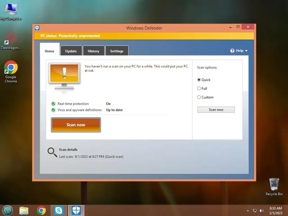Viewport: 288px width, 216px height.
Task: Click the magnifying glass Scan details icon
Action: (x=52, y=152)
